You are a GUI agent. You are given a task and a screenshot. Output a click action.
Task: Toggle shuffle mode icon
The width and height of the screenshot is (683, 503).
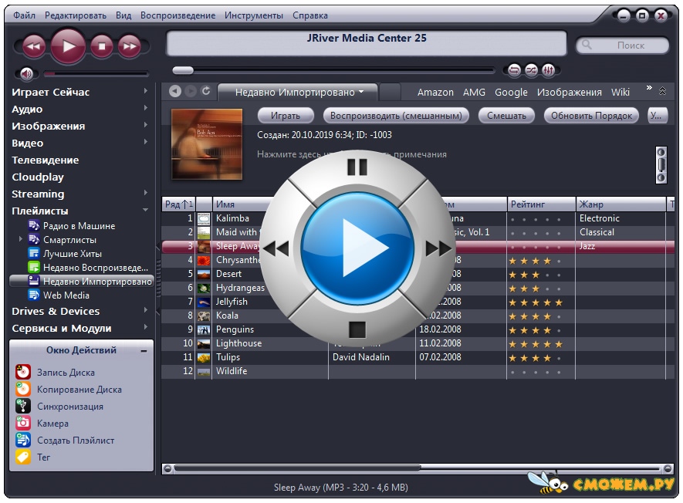tap(532, 70)
